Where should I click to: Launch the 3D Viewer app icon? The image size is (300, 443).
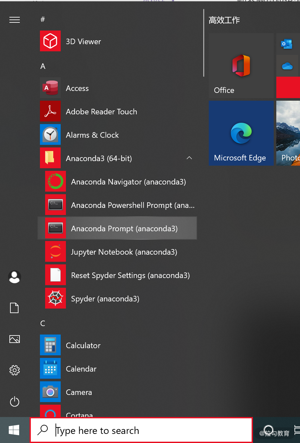click(50, 41)
